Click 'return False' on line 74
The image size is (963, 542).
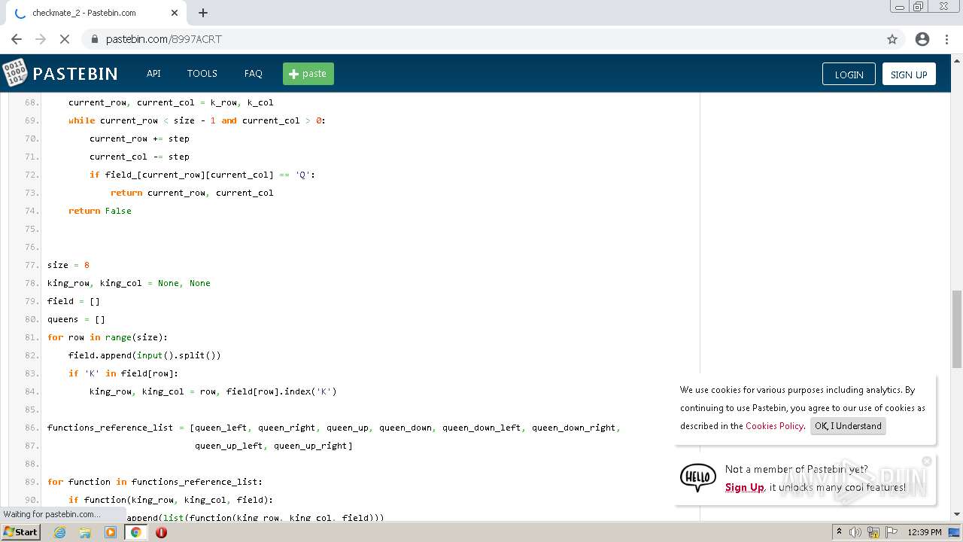(100, 211)
